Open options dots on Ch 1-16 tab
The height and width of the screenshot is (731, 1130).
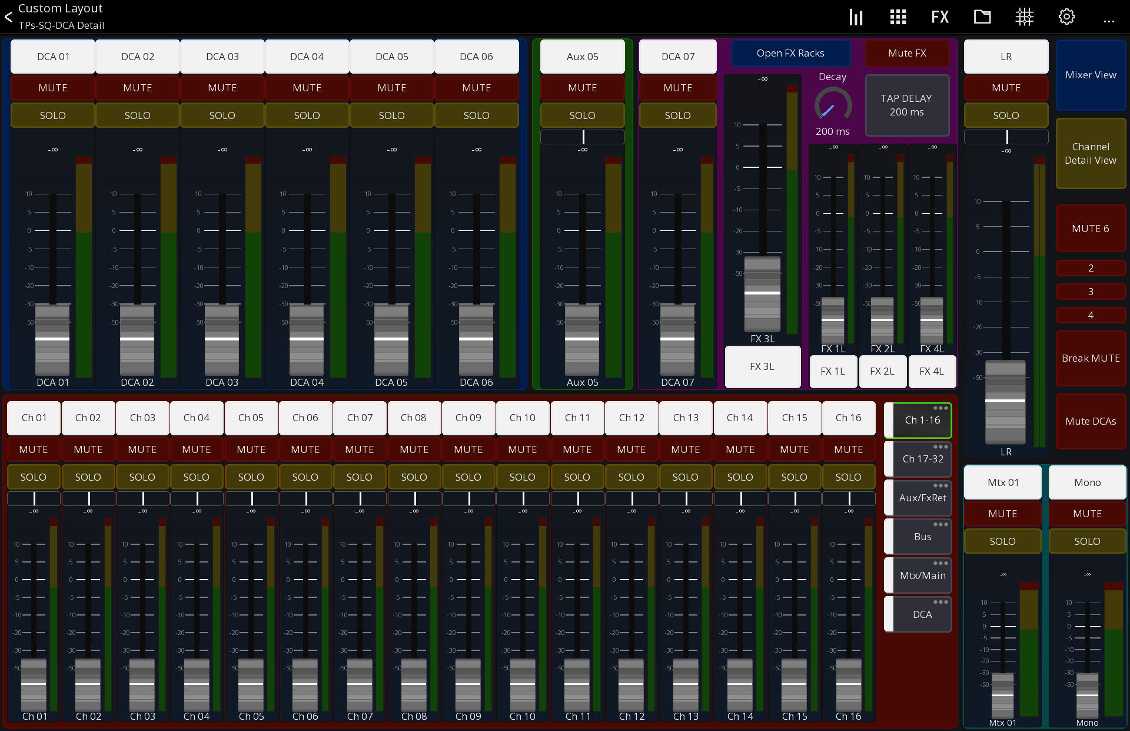(x=940, y=408)
